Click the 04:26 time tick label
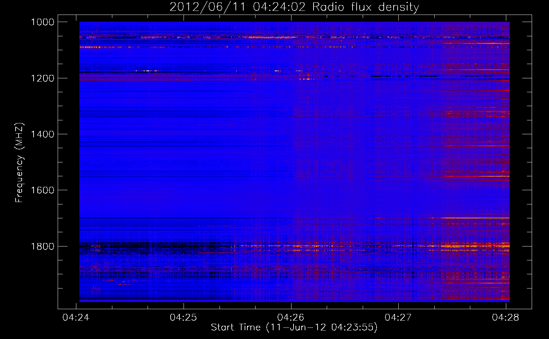 (291, 318)
